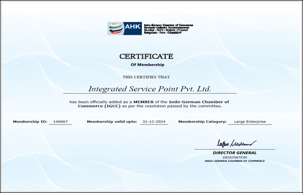Click the Indo-German Chamber of Commerce header line

click(169, 25)
